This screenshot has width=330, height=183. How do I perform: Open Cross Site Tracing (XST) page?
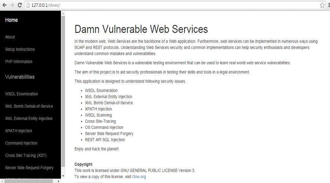[26, 156]
